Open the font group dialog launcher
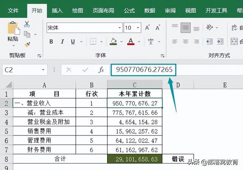 (x=163, y=56)
